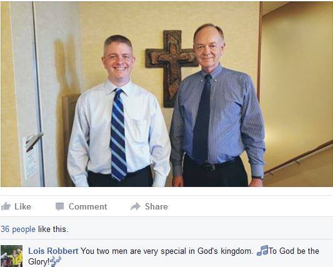333x267 pixels.
Task: Click the music note emoji after kingdom
Action: pyautogui.click(x=262, y=250)
